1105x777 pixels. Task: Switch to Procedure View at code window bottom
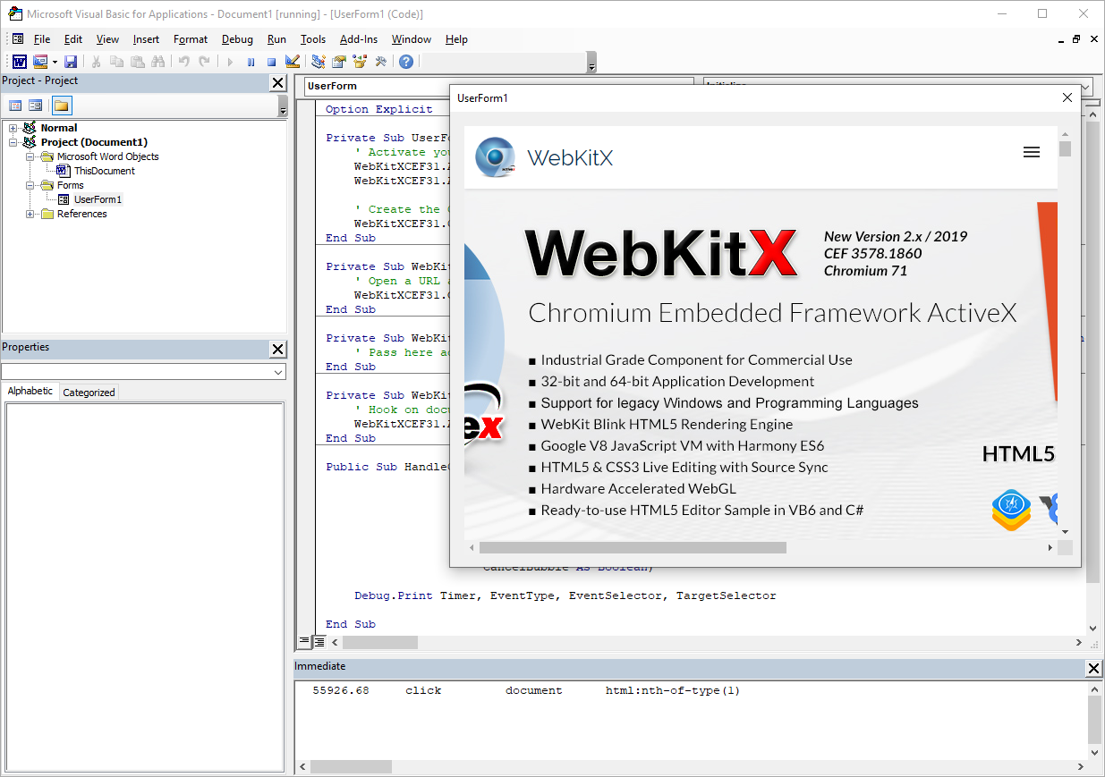(304, 642)
